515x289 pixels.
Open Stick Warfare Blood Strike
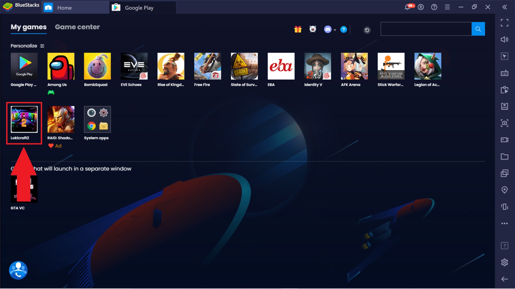pyautogui.click(x=391, y=66)
